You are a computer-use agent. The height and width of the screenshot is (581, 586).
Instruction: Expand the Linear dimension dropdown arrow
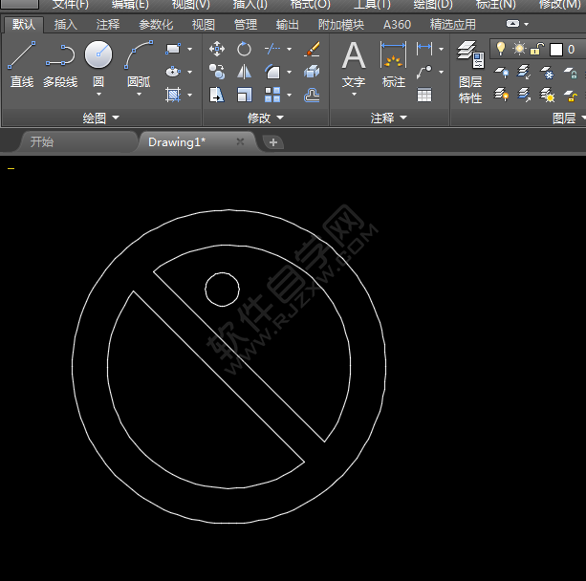(x=442, y=49)
